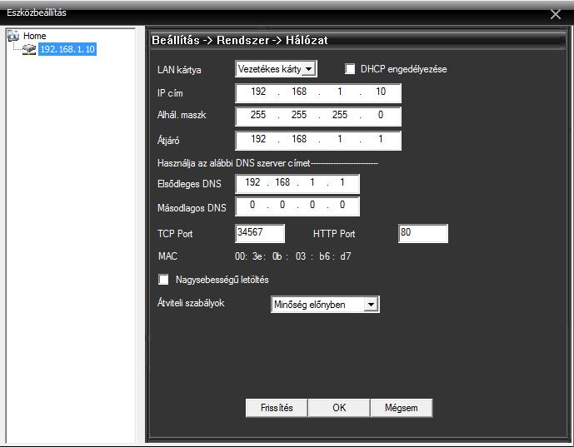Image resolution: width=574 pixels, height=447 pixels.
Task: Click the Frissítés button
Action: (x=277, y=408)
